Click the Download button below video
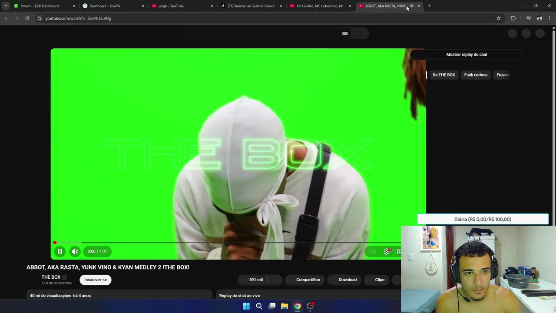Viewport: 556px width, 313px height. (344, 280)
